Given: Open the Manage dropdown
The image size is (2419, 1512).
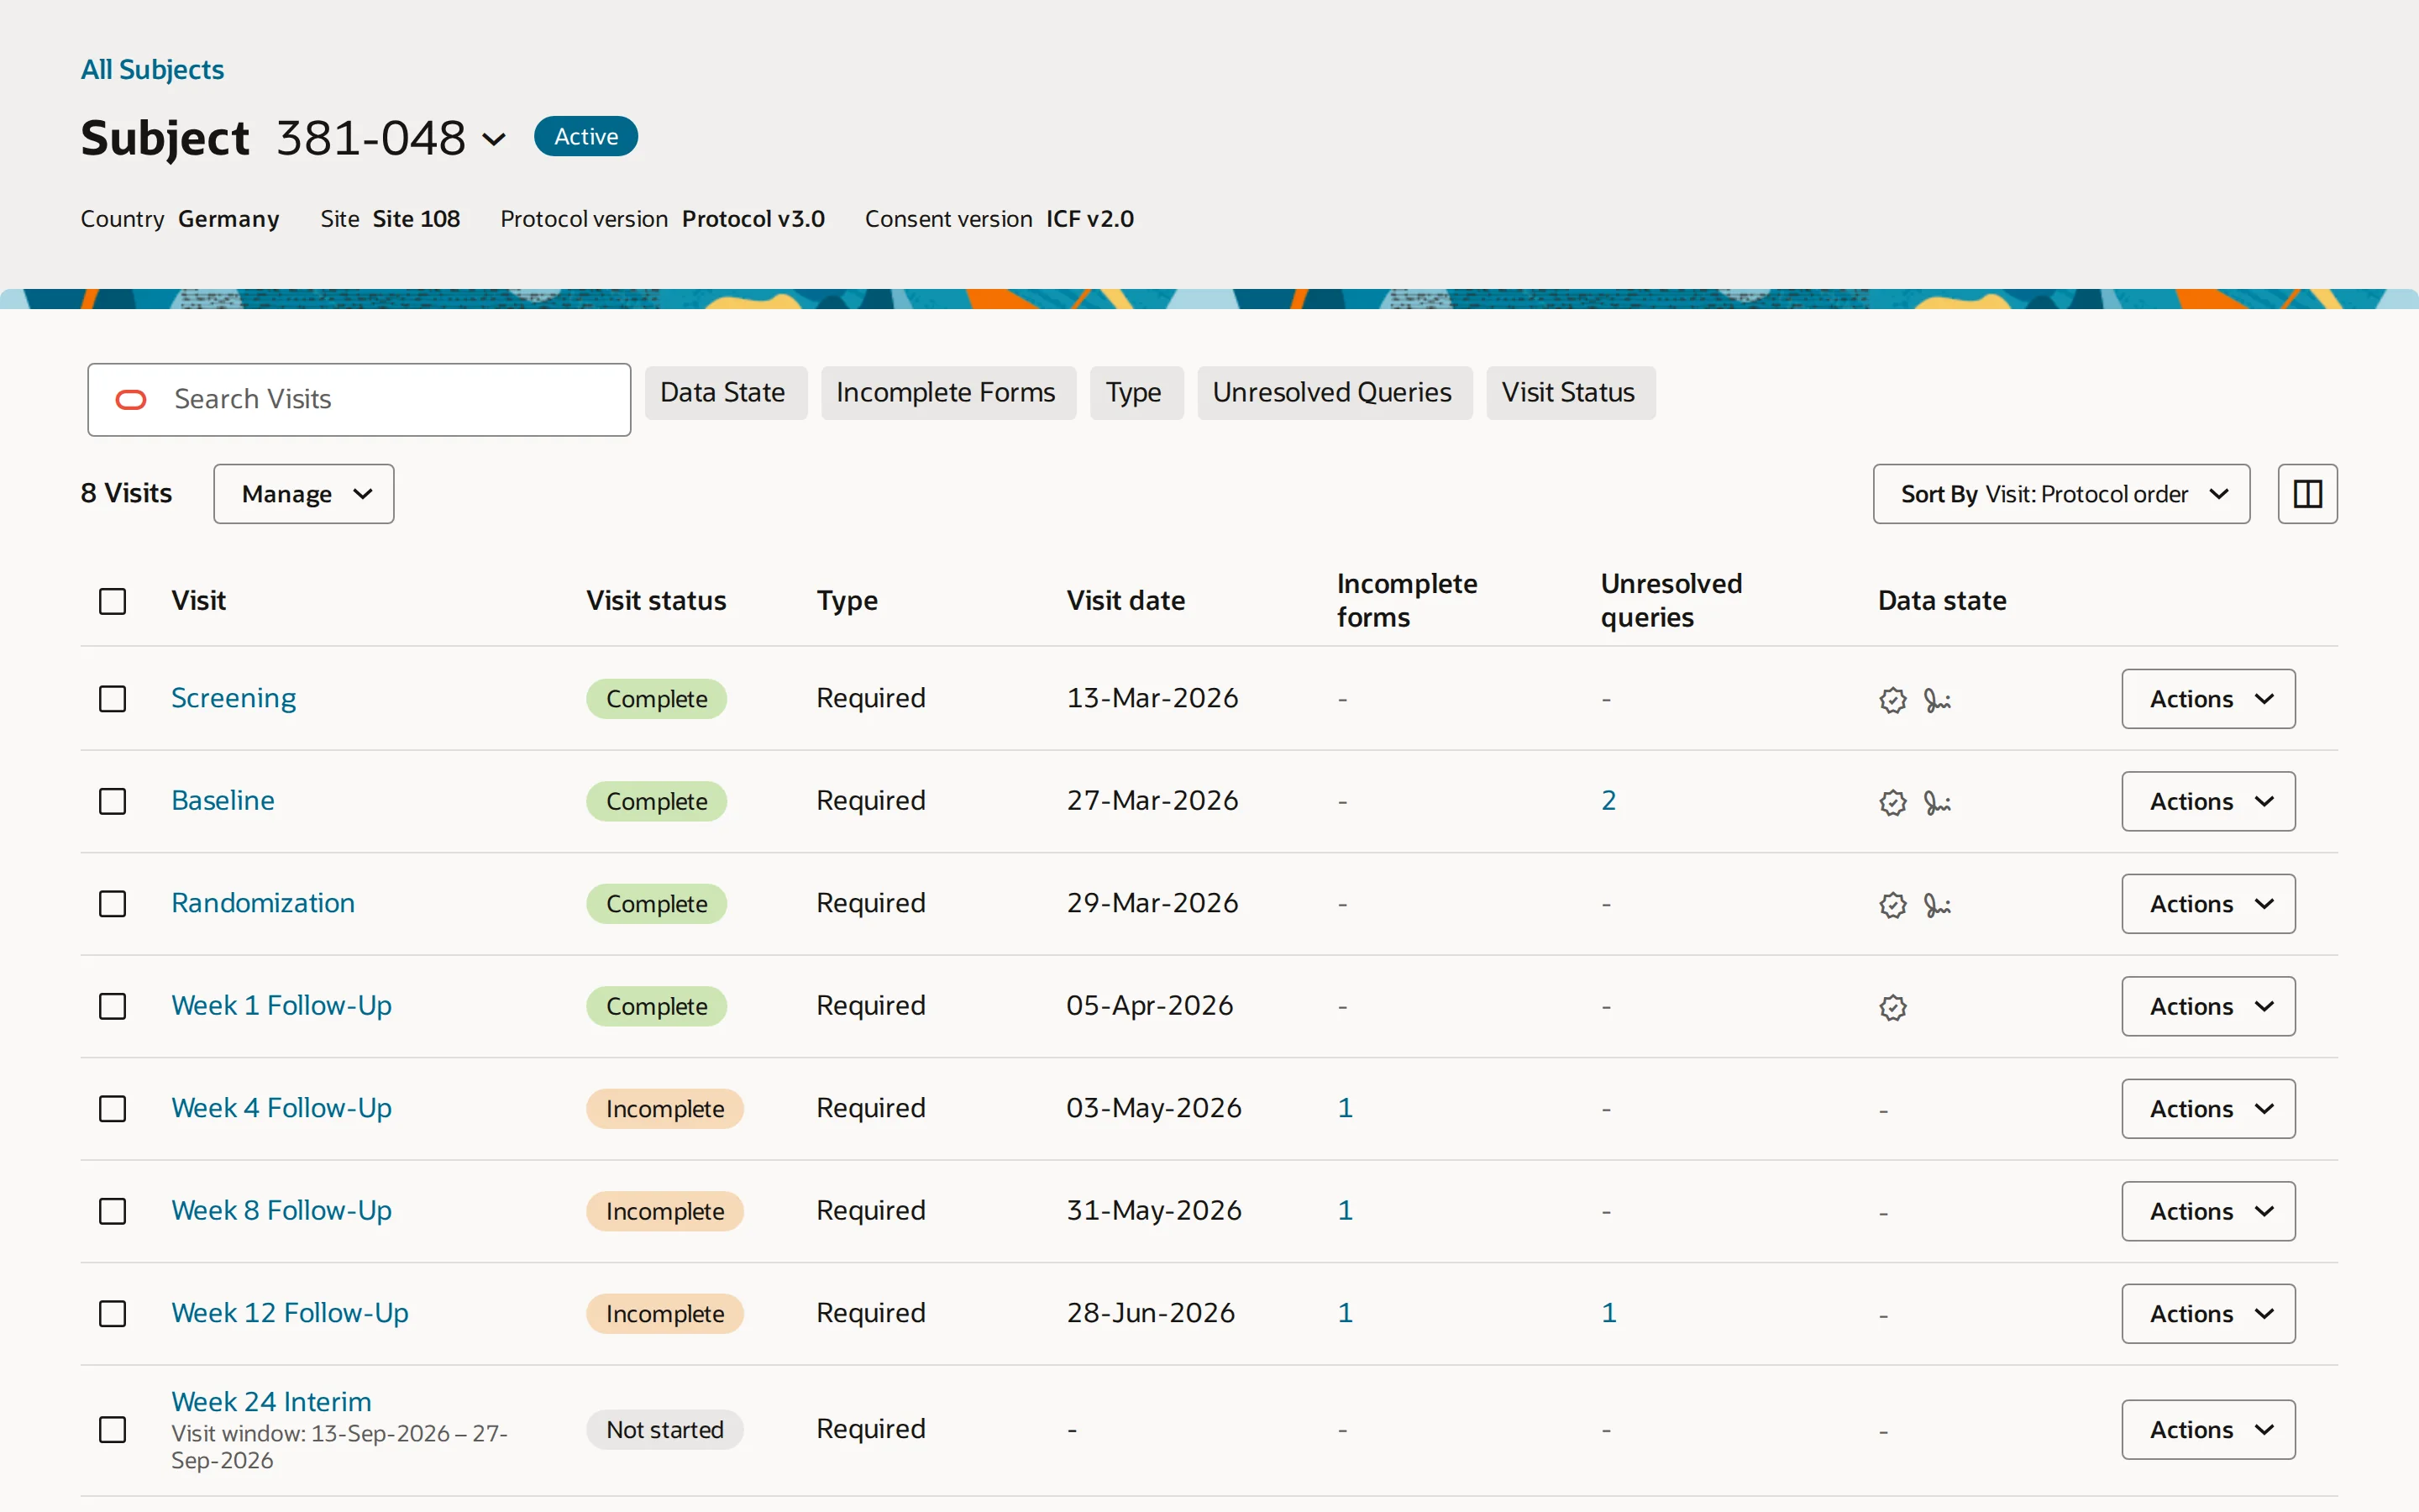Looking at the screenshot, I should point(304,494).
